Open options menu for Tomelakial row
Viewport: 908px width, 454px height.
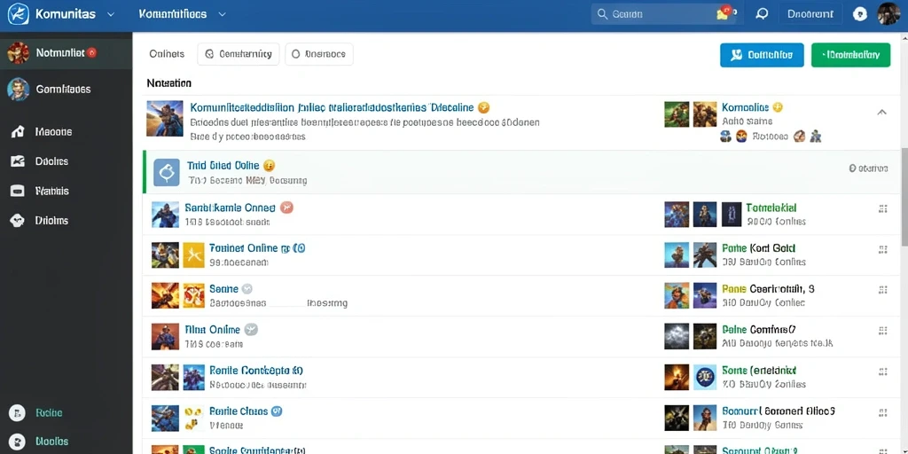[x=882, y=209]
